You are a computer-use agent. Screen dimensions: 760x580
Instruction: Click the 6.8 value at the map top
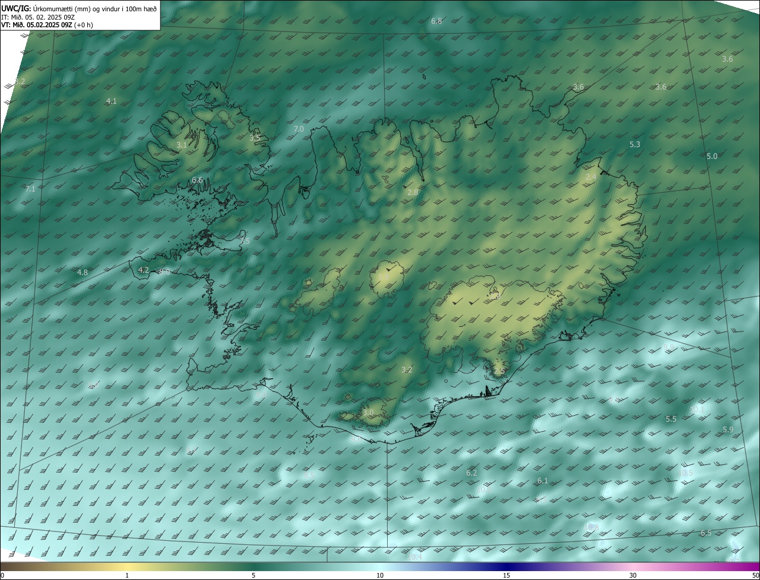point(436,21)
